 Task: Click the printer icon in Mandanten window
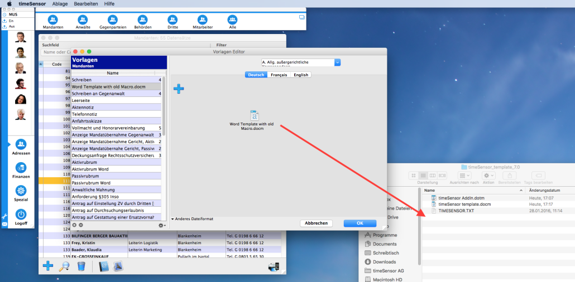point(274,266)
